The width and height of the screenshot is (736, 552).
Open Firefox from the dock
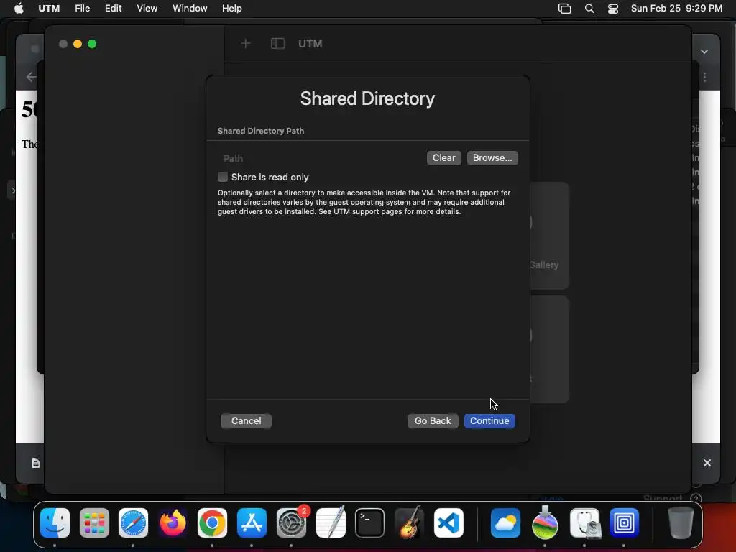click(172, 523)
